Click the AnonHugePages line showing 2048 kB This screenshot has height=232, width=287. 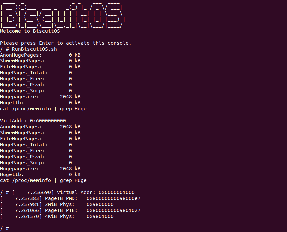[x=40, y=127]
